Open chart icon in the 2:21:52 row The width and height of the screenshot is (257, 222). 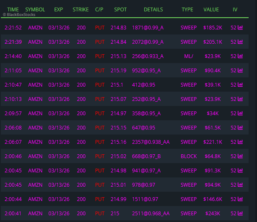point(240,27)
